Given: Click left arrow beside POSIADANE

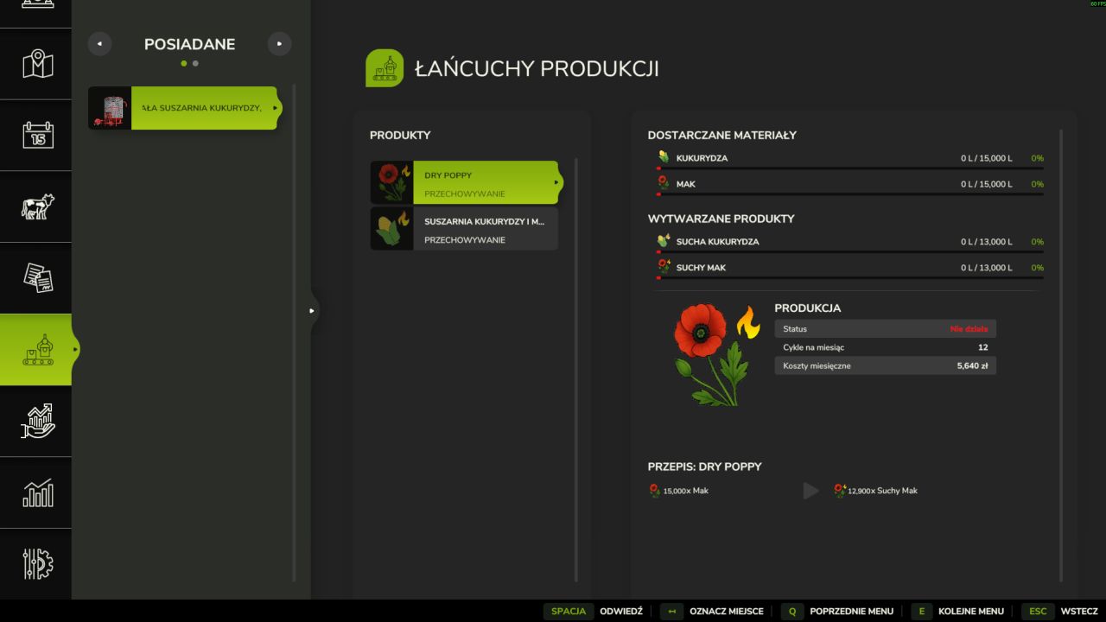Looking at the screenshot, I should pos(100,44).
